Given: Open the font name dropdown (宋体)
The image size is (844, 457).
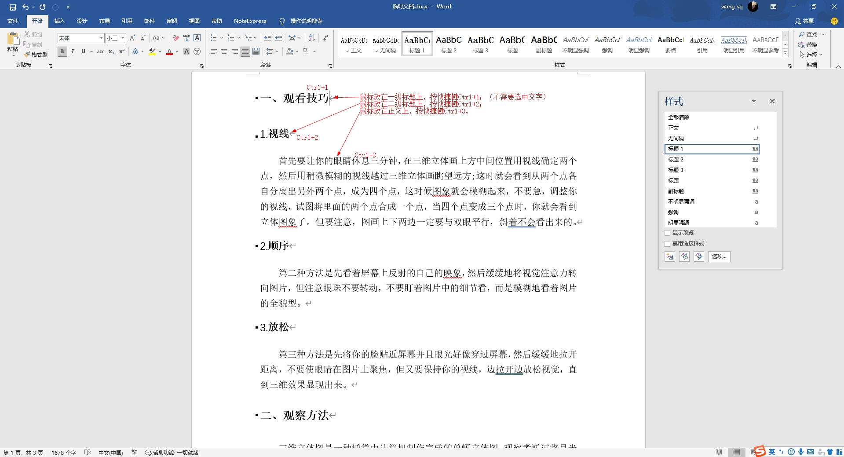Looking at the screenshot, I should coord(101,38).
